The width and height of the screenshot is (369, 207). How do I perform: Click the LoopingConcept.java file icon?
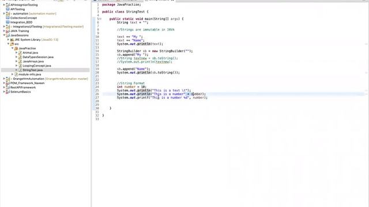point(20,66)
